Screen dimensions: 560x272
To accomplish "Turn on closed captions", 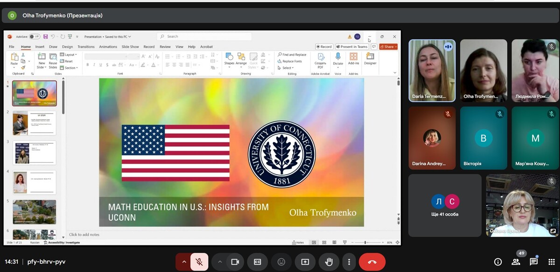I will coord(257,262).
